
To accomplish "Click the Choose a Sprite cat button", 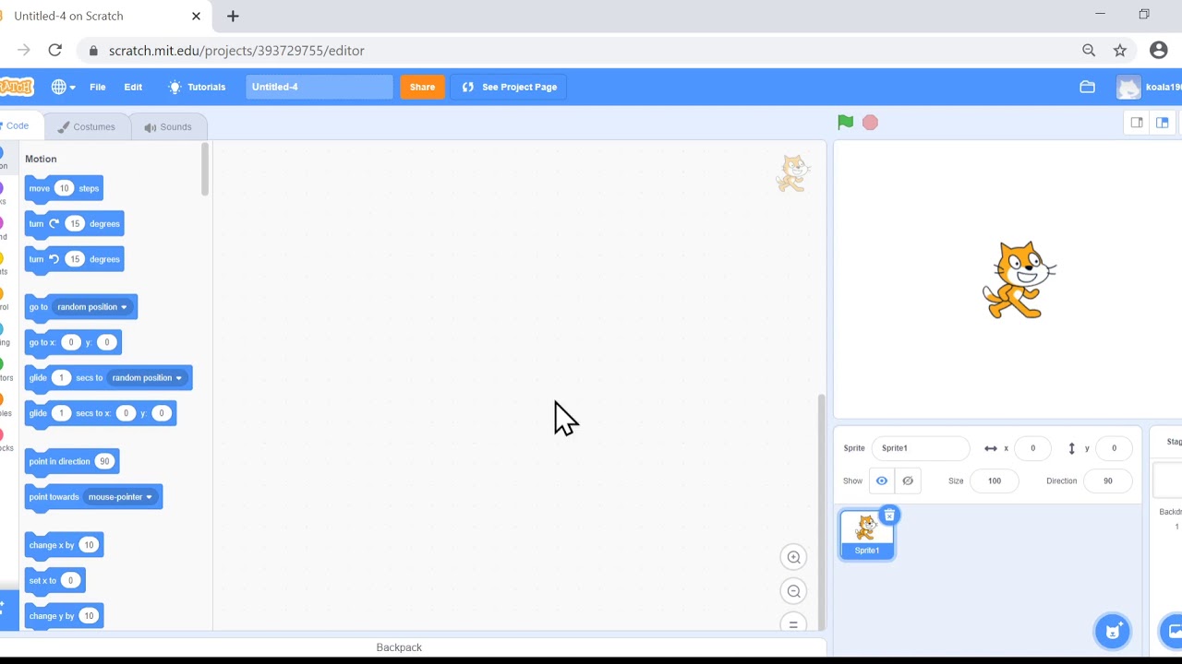I will 1113,631.
